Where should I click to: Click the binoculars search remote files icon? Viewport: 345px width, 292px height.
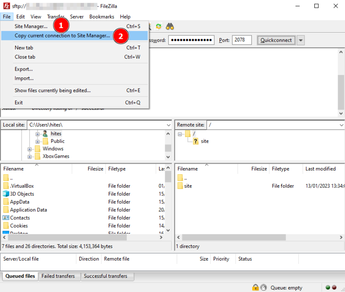click(x=169, y=27)
